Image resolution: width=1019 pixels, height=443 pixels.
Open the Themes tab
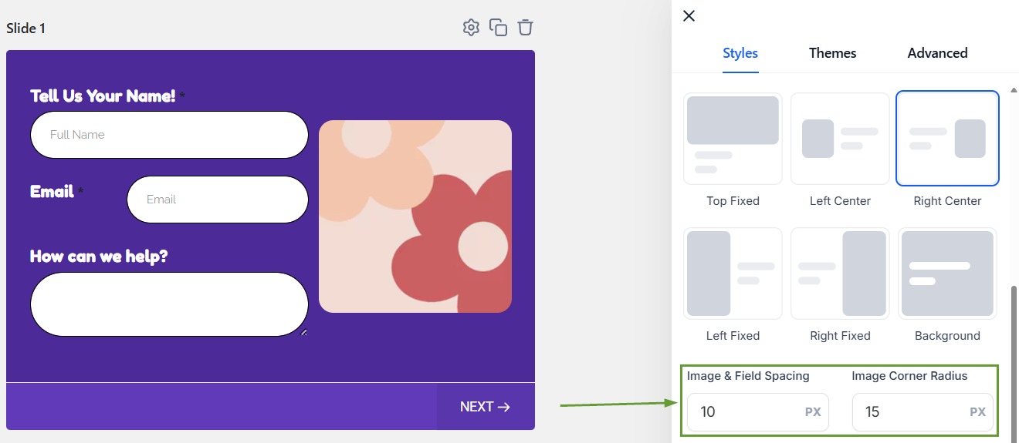click(832, 53)
